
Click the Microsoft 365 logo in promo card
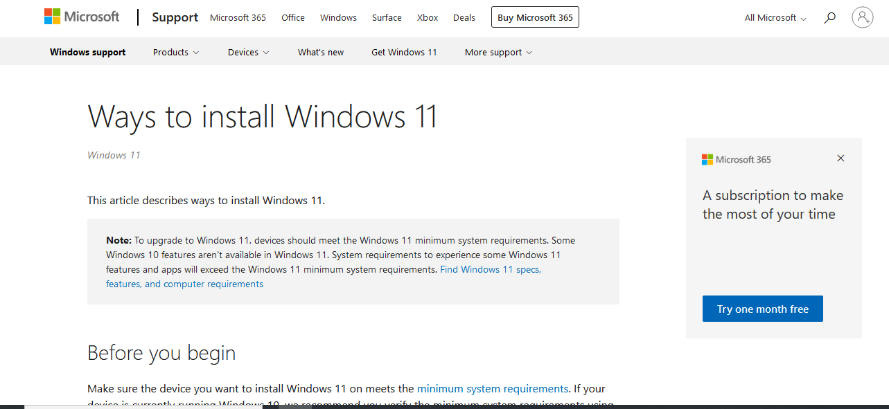tap(736, 159)
